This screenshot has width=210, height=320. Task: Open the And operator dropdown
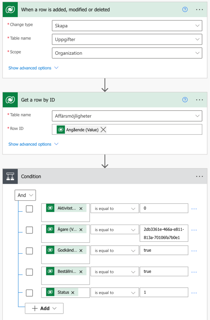pos(25,195)
